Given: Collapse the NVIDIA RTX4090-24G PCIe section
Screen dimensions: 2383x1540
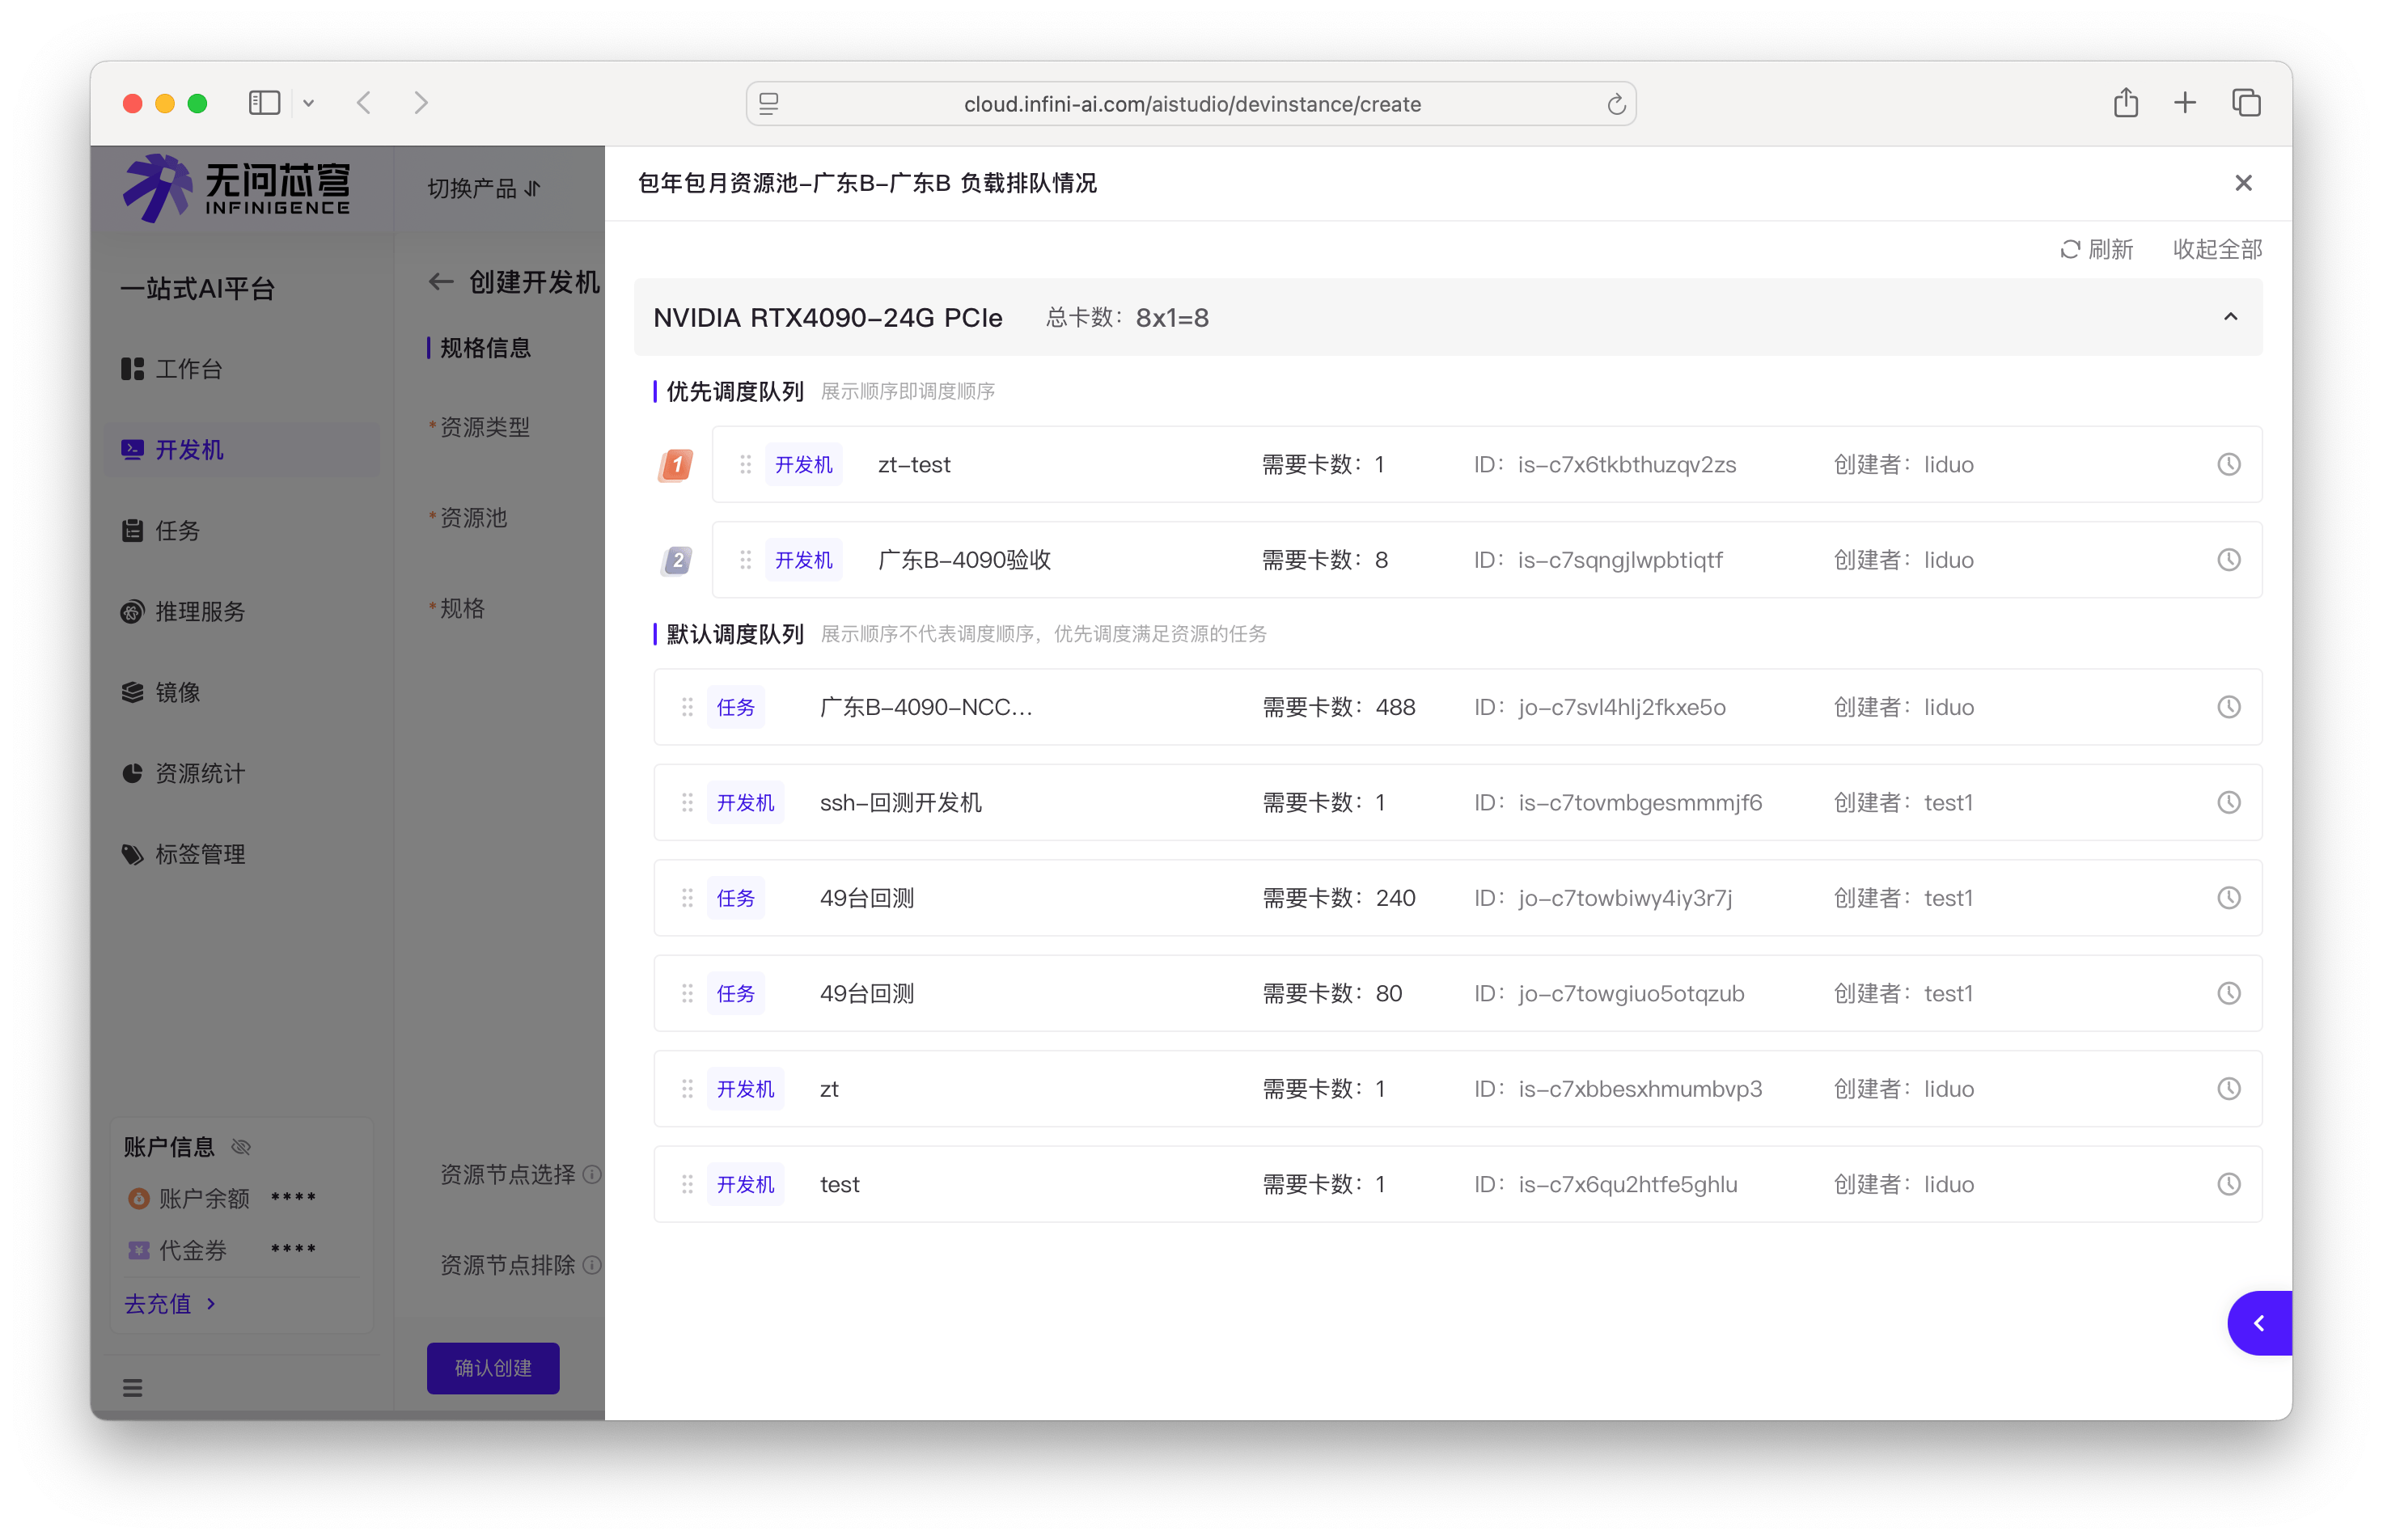Looking at the screenshot, I should coord(2230,317).
